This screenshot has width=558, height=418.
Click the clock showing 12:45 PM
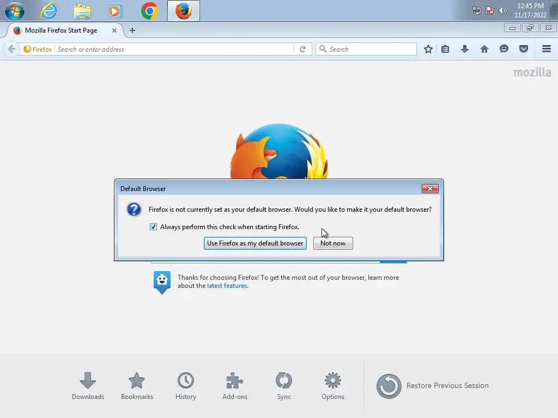[530, 10]
